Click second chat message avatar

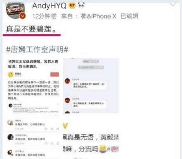pos(67,100)
